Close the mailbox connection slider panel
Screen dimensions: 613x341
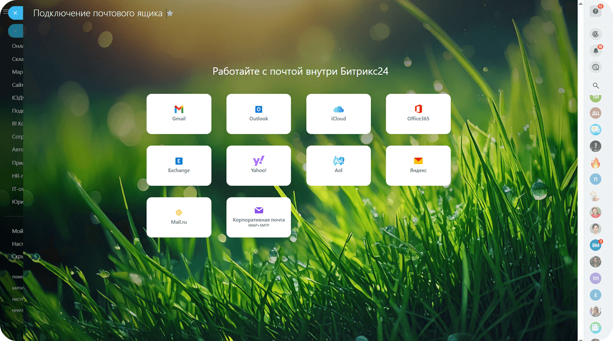tap(15, 13)
